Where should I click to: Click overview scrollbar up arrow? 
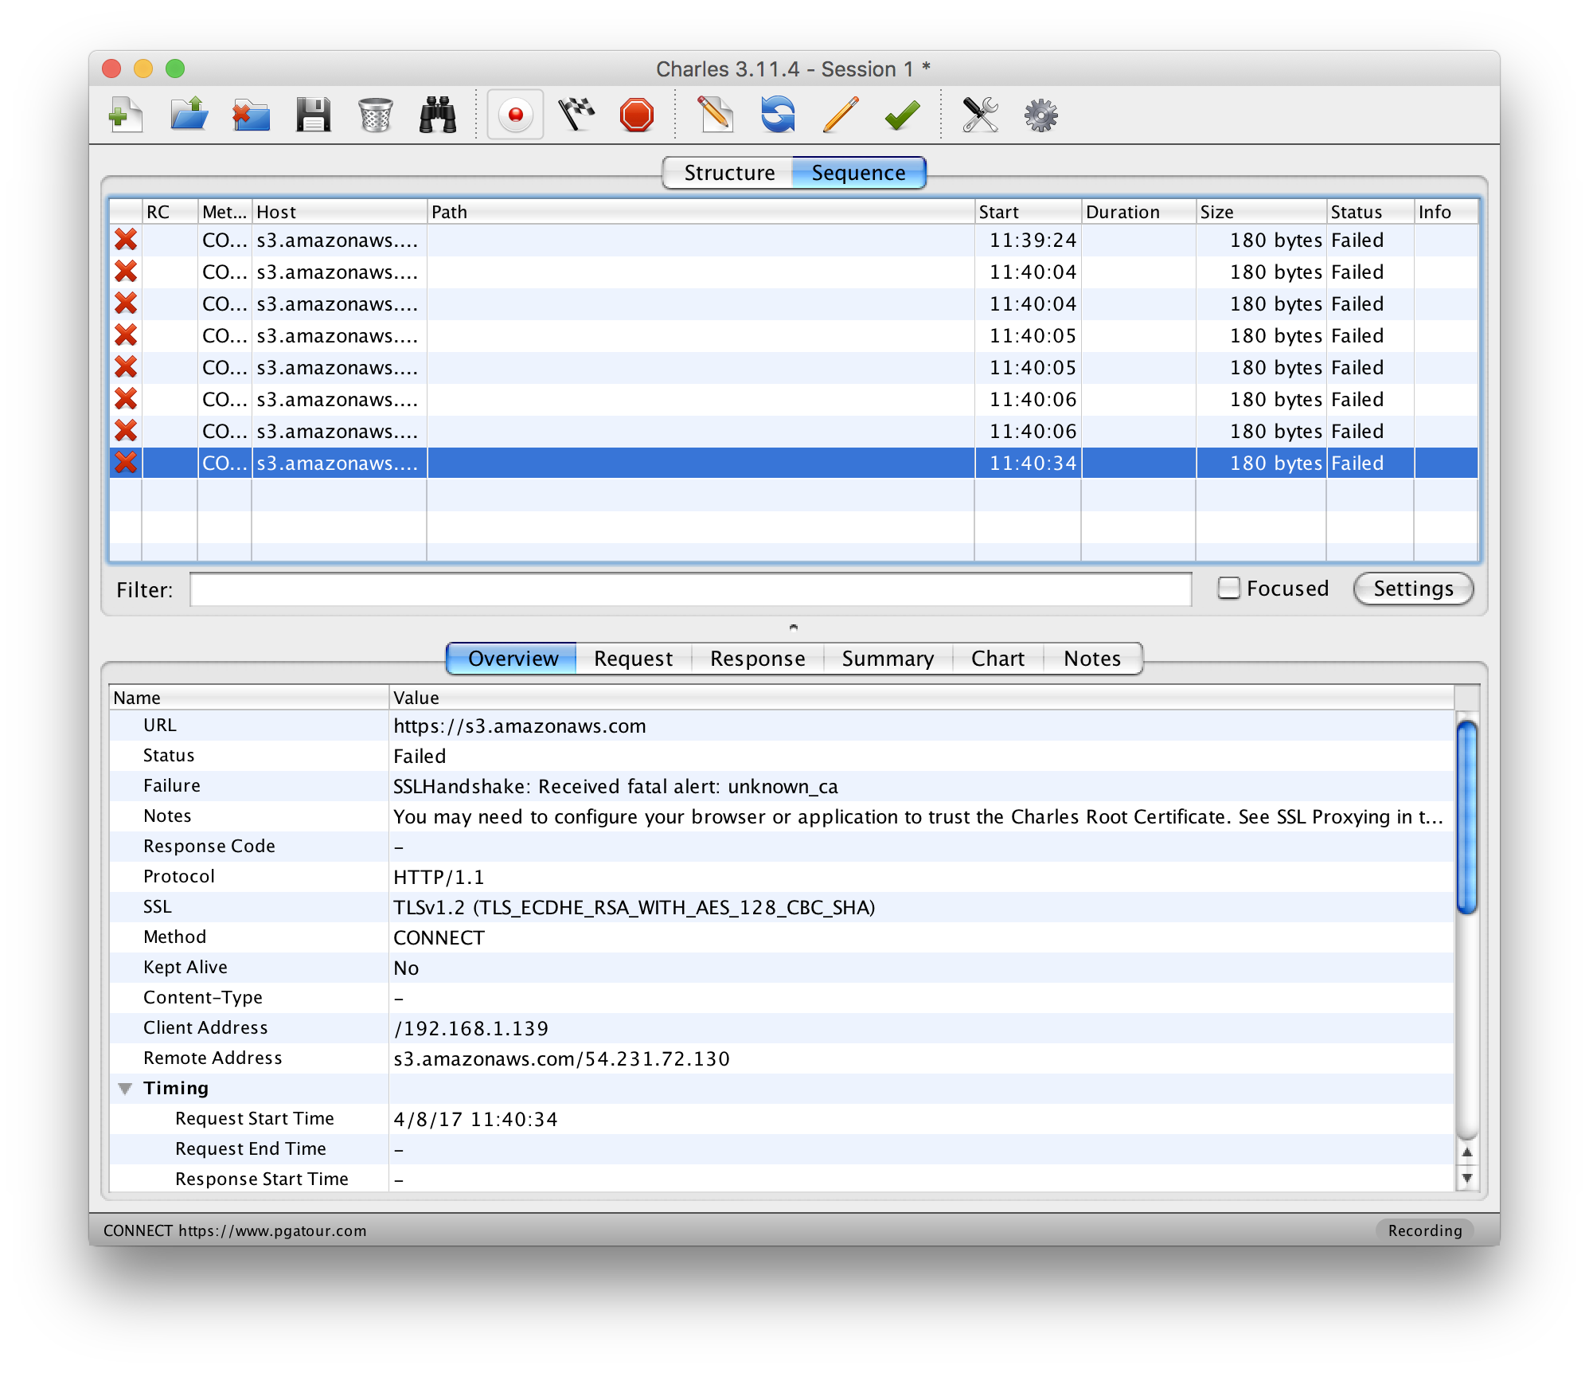[1466, 1152]
